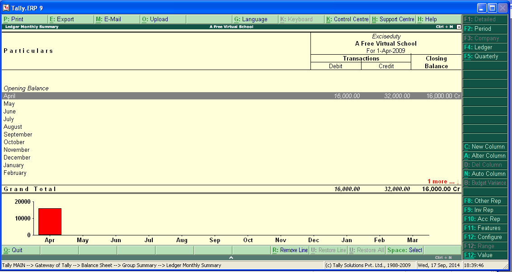Screen dimensions: 512x272
Task: Click N: Auto Column button
Action: [x=485, y=174]
